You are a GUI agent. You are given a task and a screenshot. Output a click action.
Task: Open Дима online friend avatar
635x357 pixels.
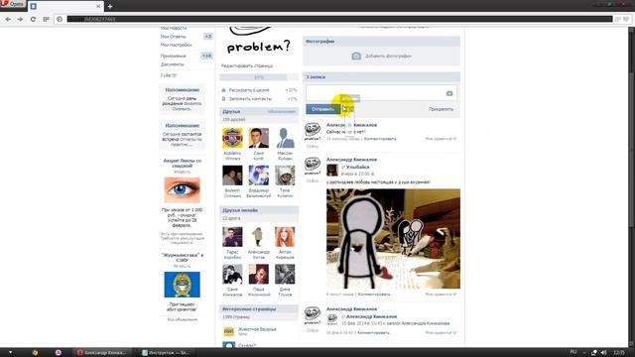click(x=285, y=274)
